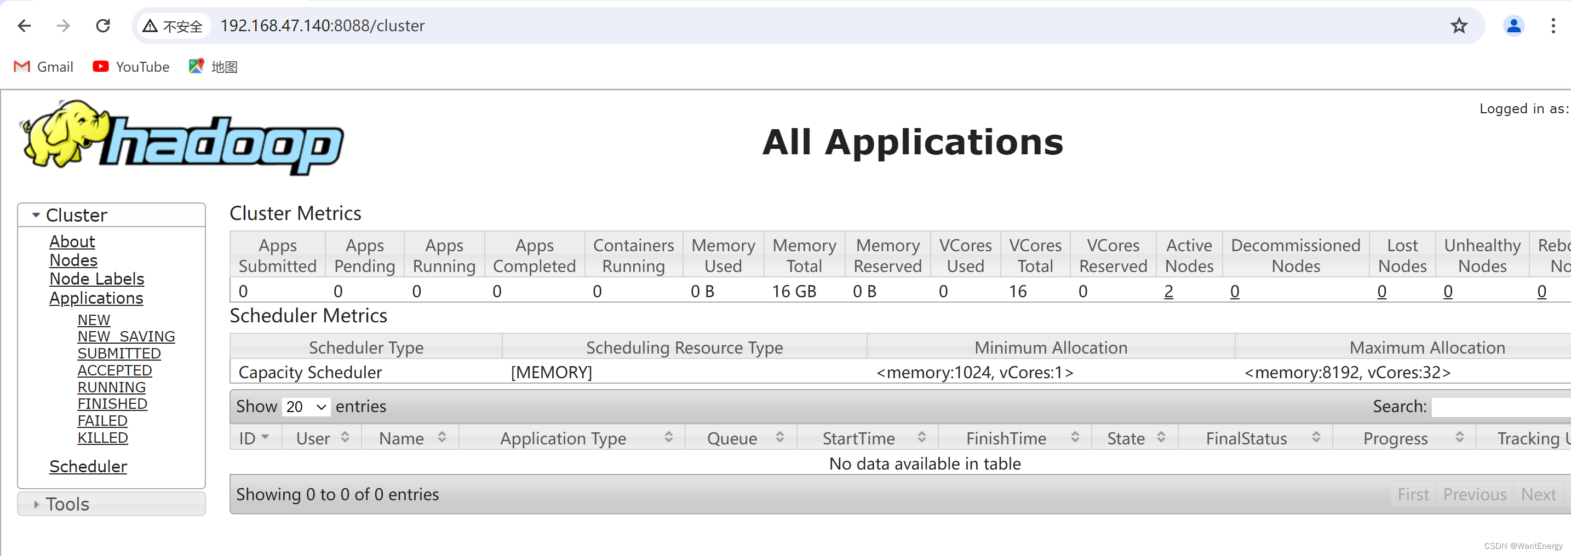The image size is (1571, 556).
Task: Filter applications by FAILED state
Action: 102,421
